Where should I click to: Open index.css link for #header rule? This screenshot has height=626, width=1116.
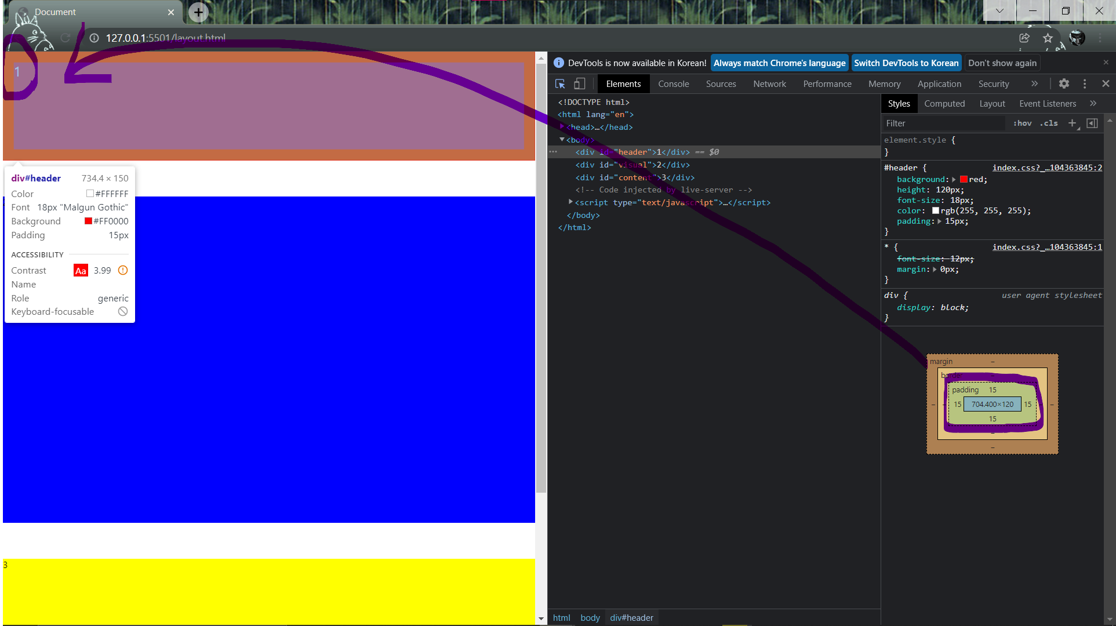(1046, 168)
